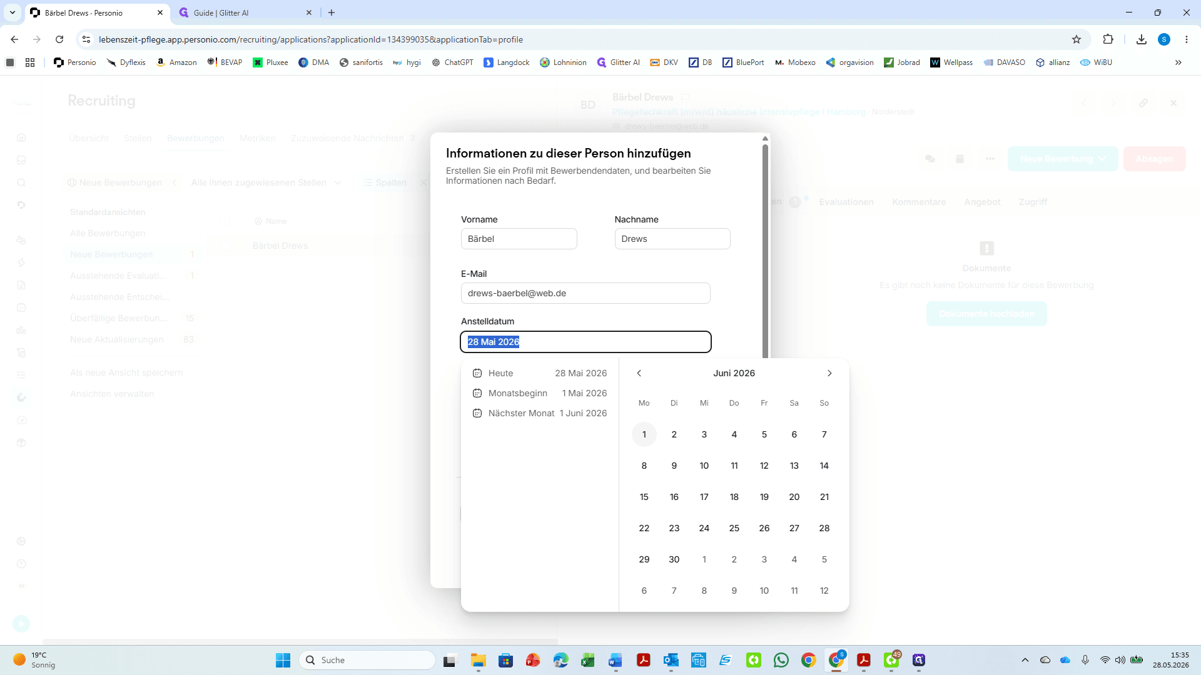Show hidden system tray icons

1025,660
